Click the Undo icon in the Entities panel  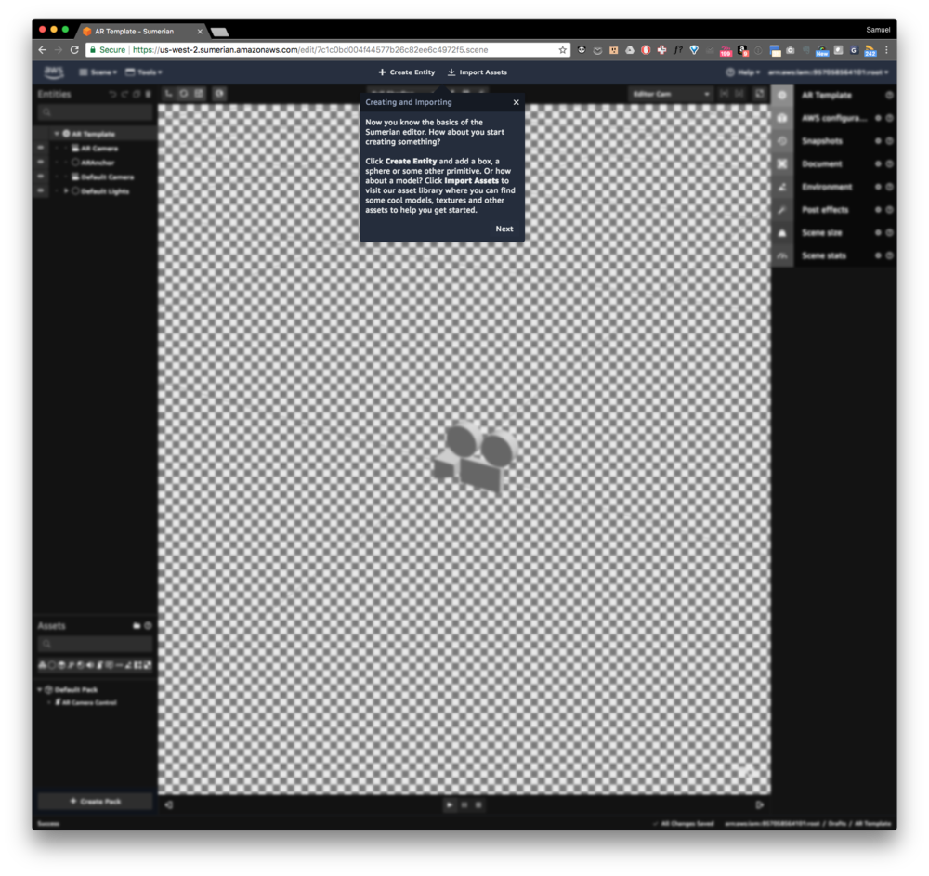[113, 94]
